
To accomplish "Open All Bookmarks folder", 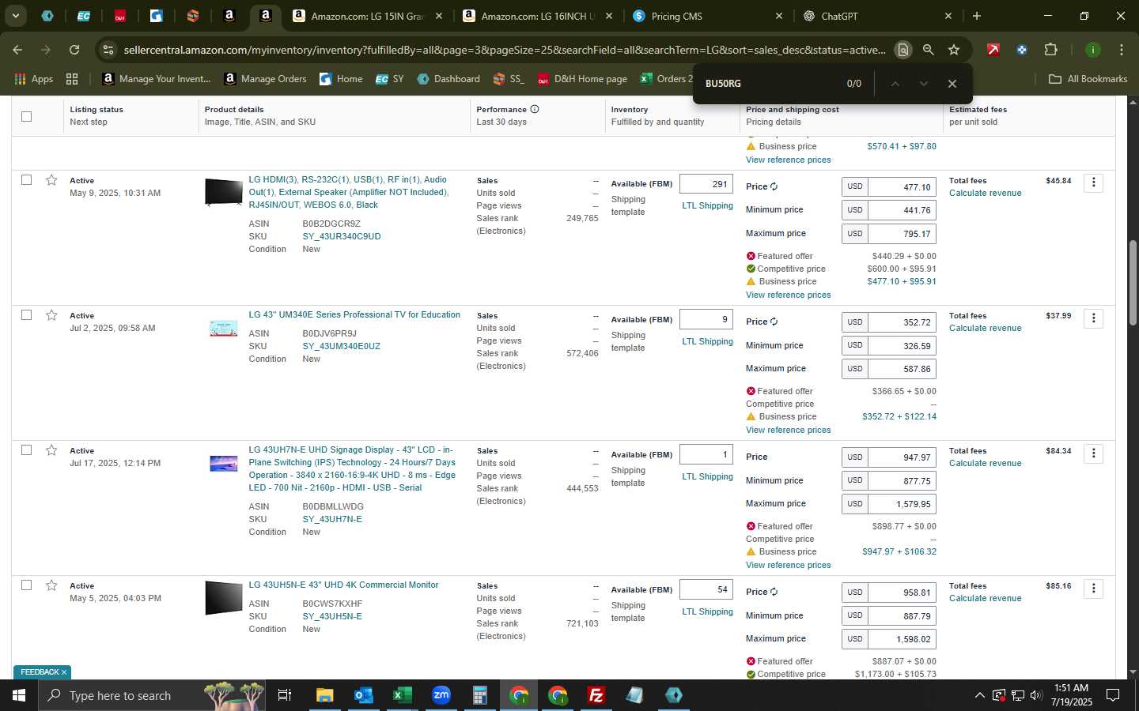I will [x=1088, y=79].
